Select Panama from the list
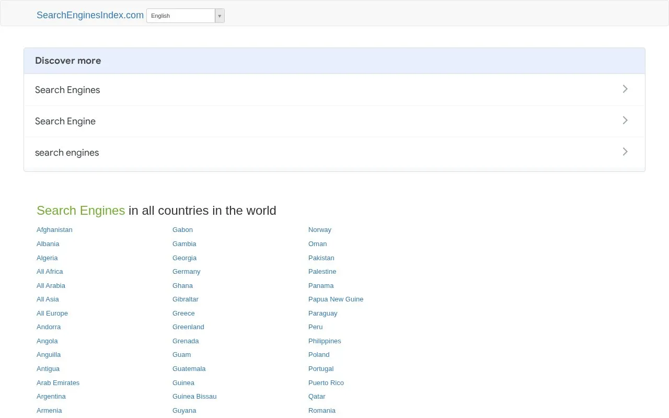Viewport: 669px width, 418px height. [x=321, y=286]
